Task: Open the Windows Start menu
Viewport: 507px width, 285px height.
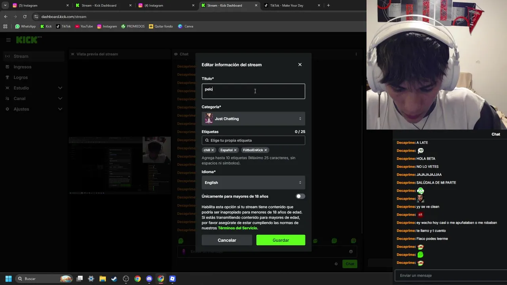Action: 8,279
